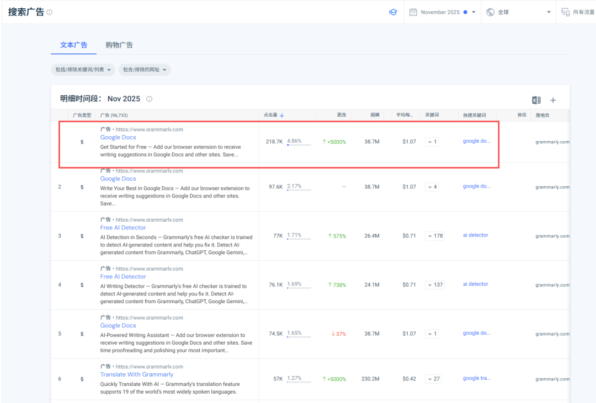The height and width of the screenshot is (403, 596).
Task: Click the globe icon beside 全球
Action: point(491,12)
